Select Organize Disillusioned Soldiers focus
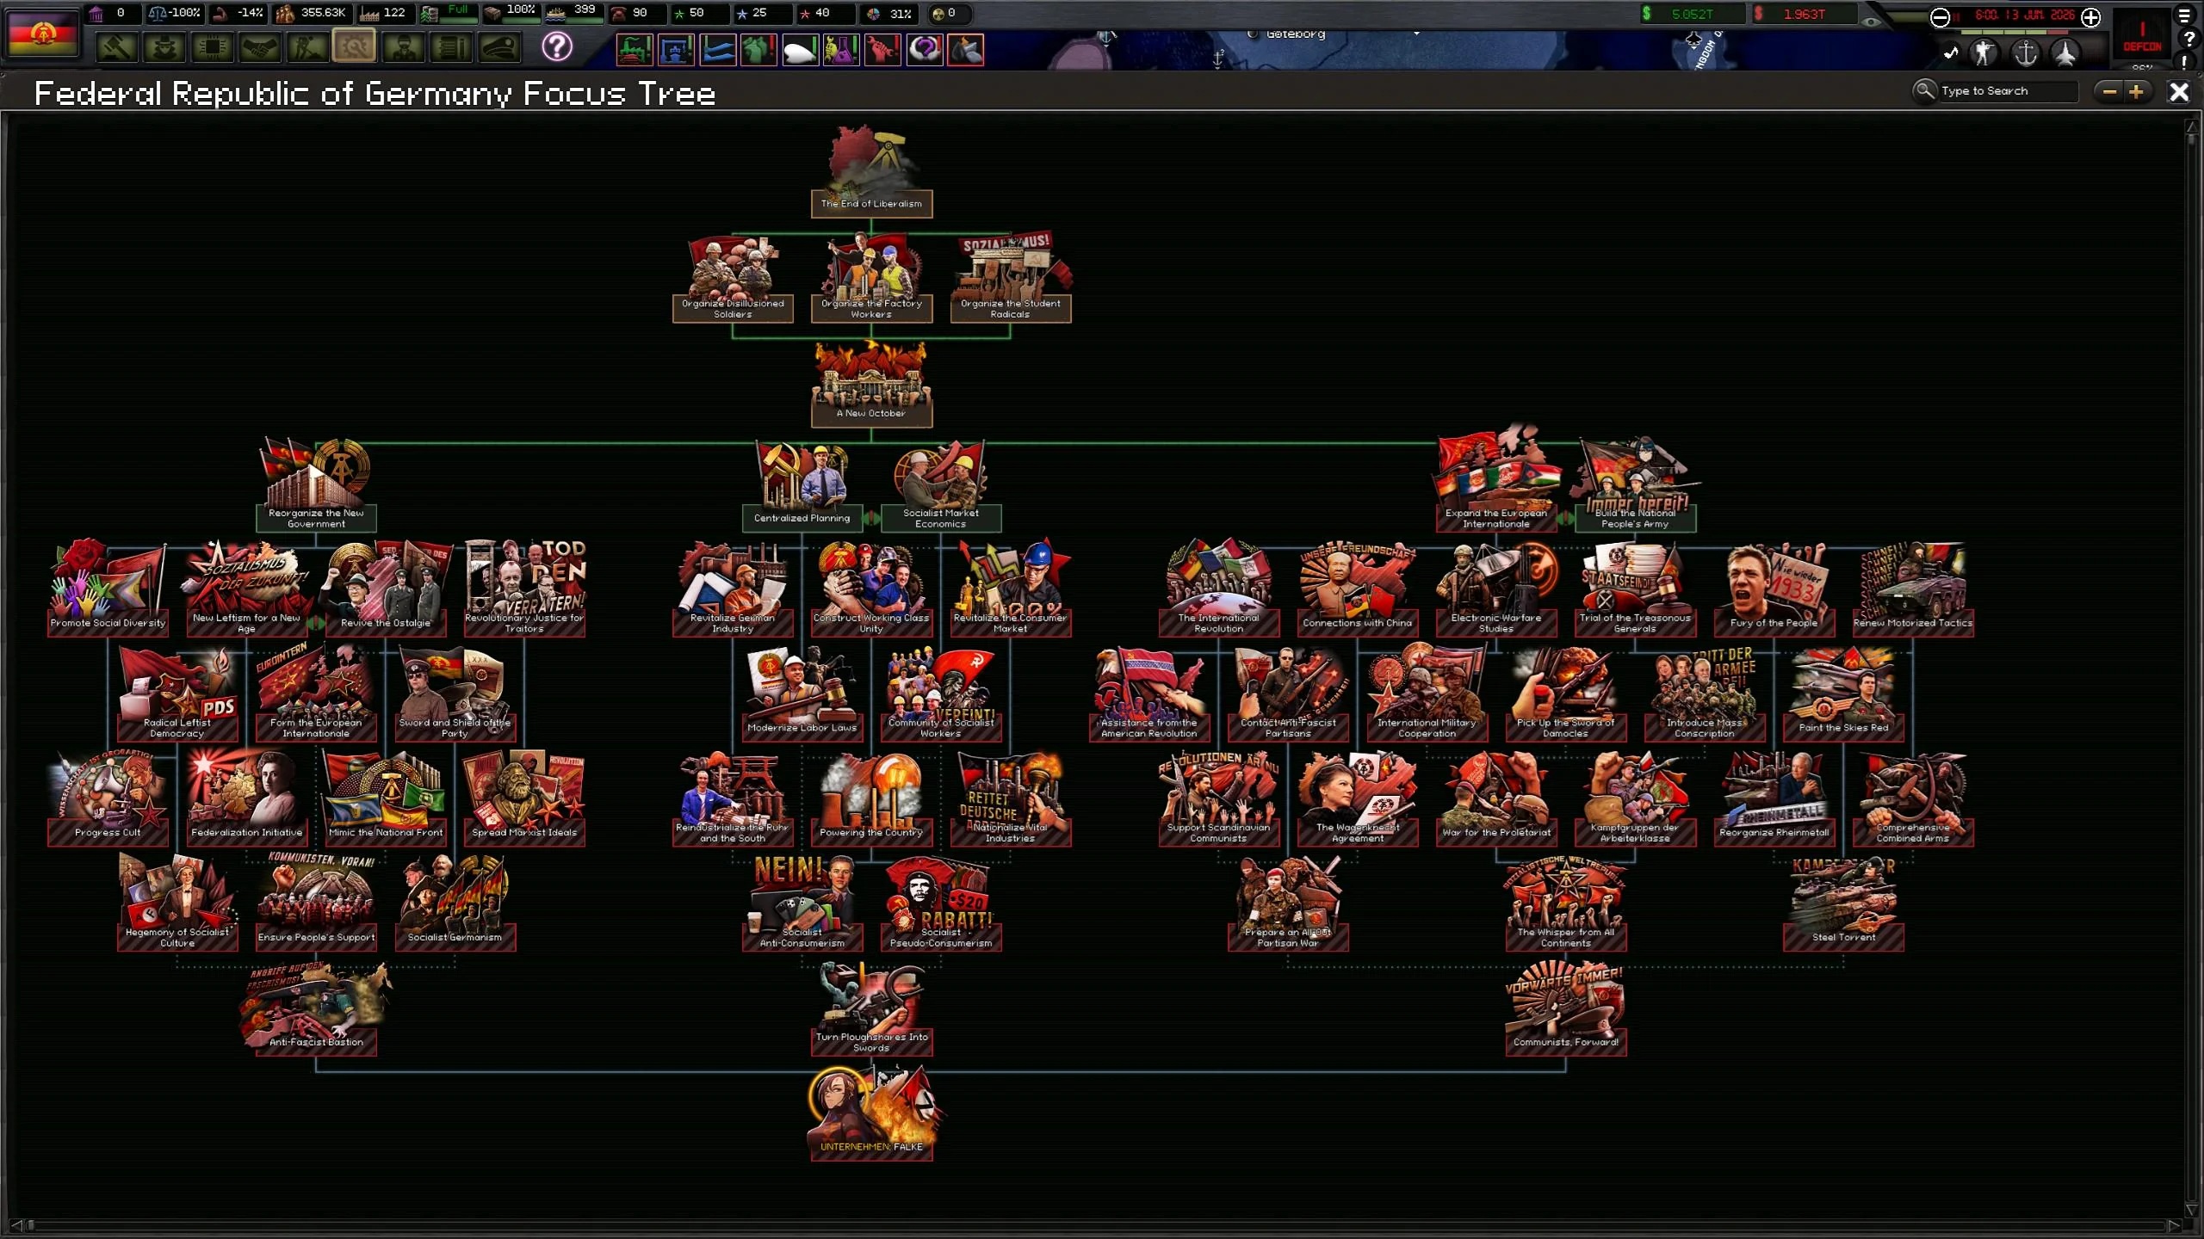2204x1239 pixels. tap(733, 279)
